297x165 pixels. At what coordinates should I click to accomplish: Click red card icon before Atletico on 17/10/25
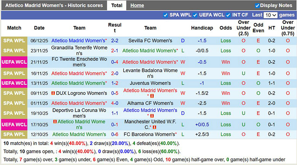coord(55,122)
